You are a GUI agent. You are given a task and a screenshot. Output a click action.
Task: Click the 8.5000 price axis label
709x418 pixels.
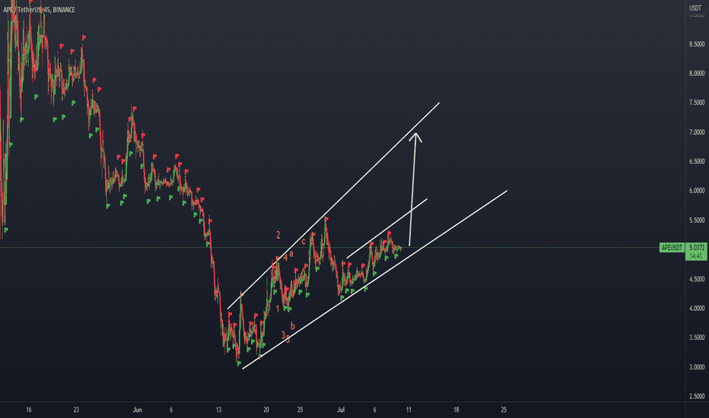[697, 44]
